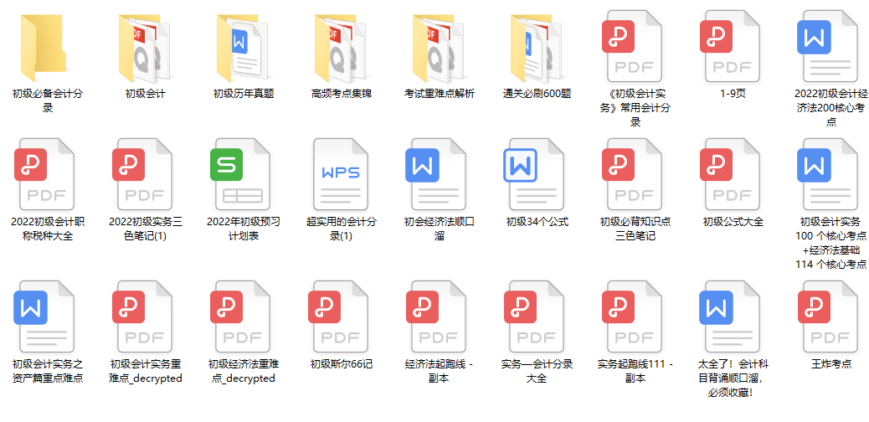Viewport: 869px width, 422px height.
Task: Select the 初级会计实务100个核心考点 Word icon
Action: (x=827, y=175)
